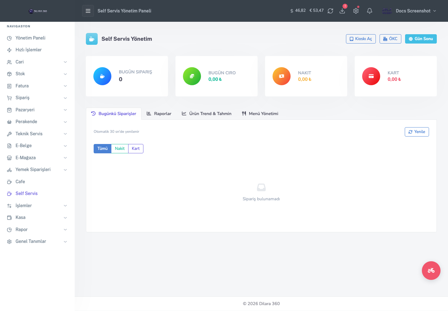Click the dollar rate 46,82
The height and width of the screenshot is (311, 448).
(x=298, y=11)
